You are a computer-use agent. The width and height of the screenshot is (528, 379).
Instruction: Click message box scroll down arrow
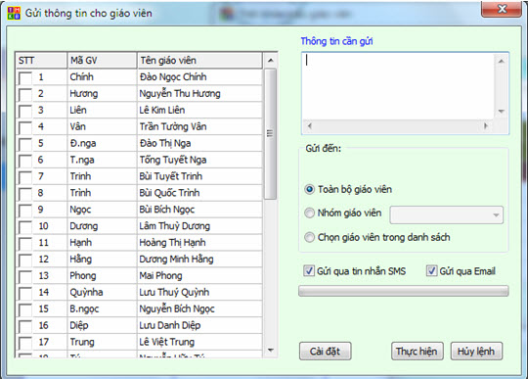[x=501, y=112]
